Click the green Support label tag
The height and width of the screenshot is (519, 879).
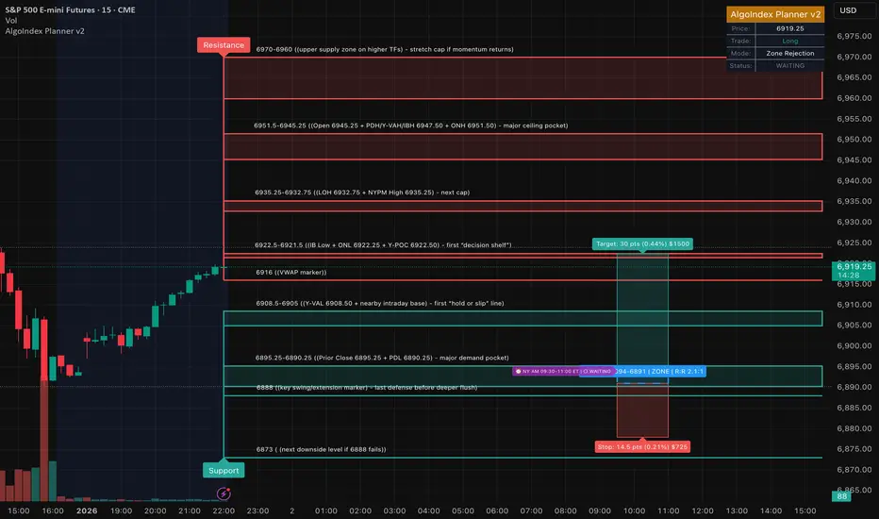[224, 470]
